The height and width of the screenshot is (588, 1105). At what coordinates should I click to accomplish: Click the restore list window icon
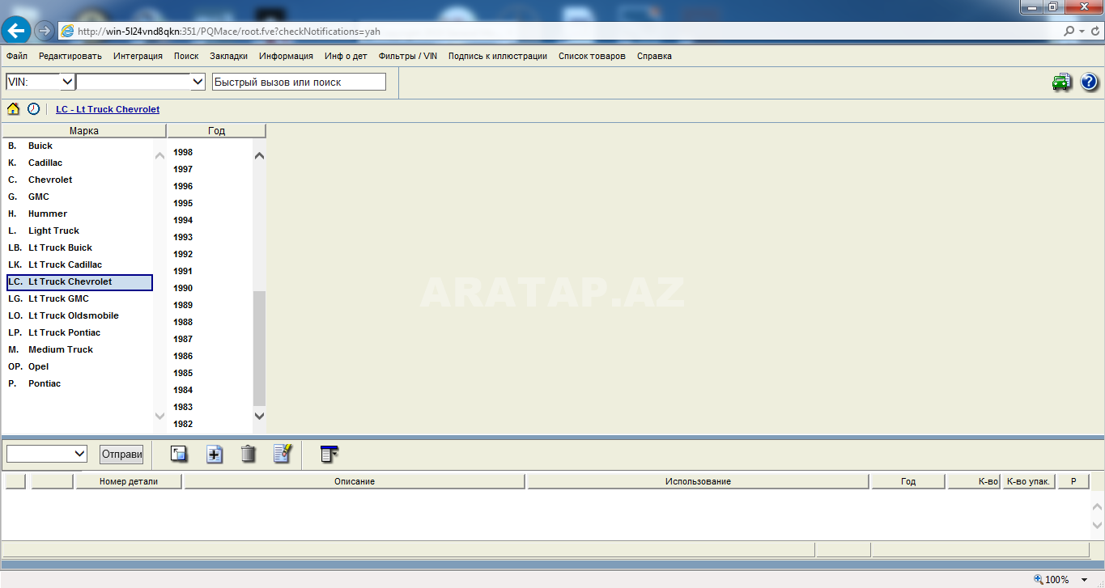pos(179,454)
